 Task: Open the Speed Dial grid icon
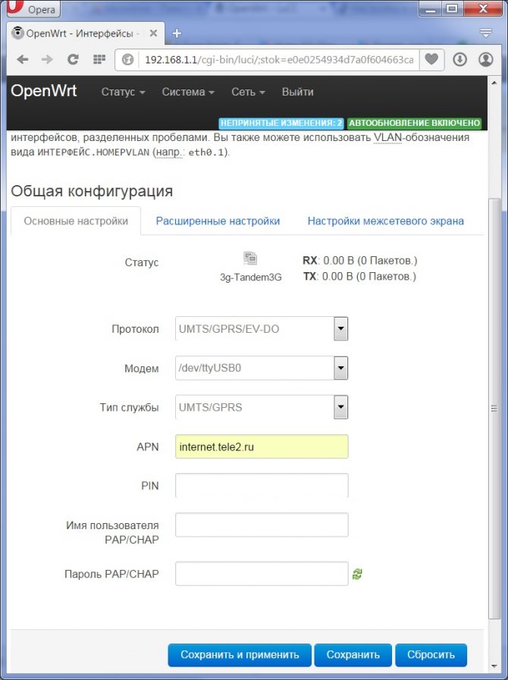pyautogui.click(x=99, y=59)
